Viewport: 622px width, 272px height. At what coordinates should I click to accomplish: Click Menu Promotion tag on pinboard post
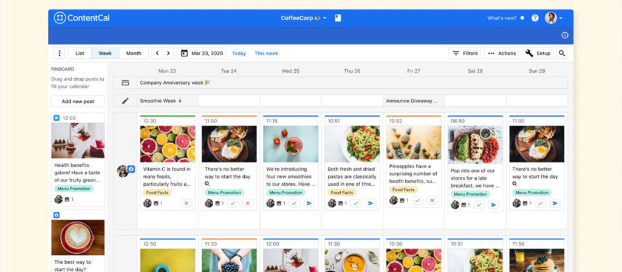pyautogui.click(x=73, y=189)
